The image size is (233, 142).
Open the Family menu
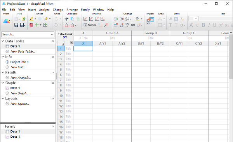(x=85, y=10)
